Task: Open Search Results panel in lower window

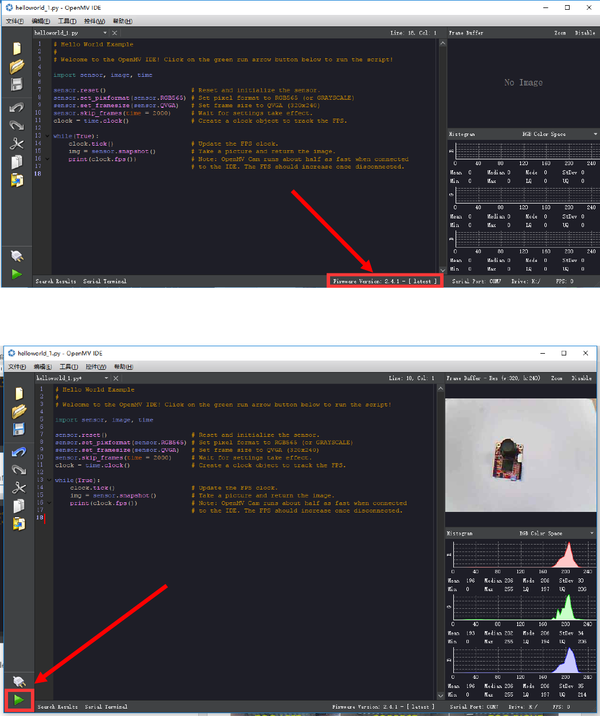Action: 58,707
